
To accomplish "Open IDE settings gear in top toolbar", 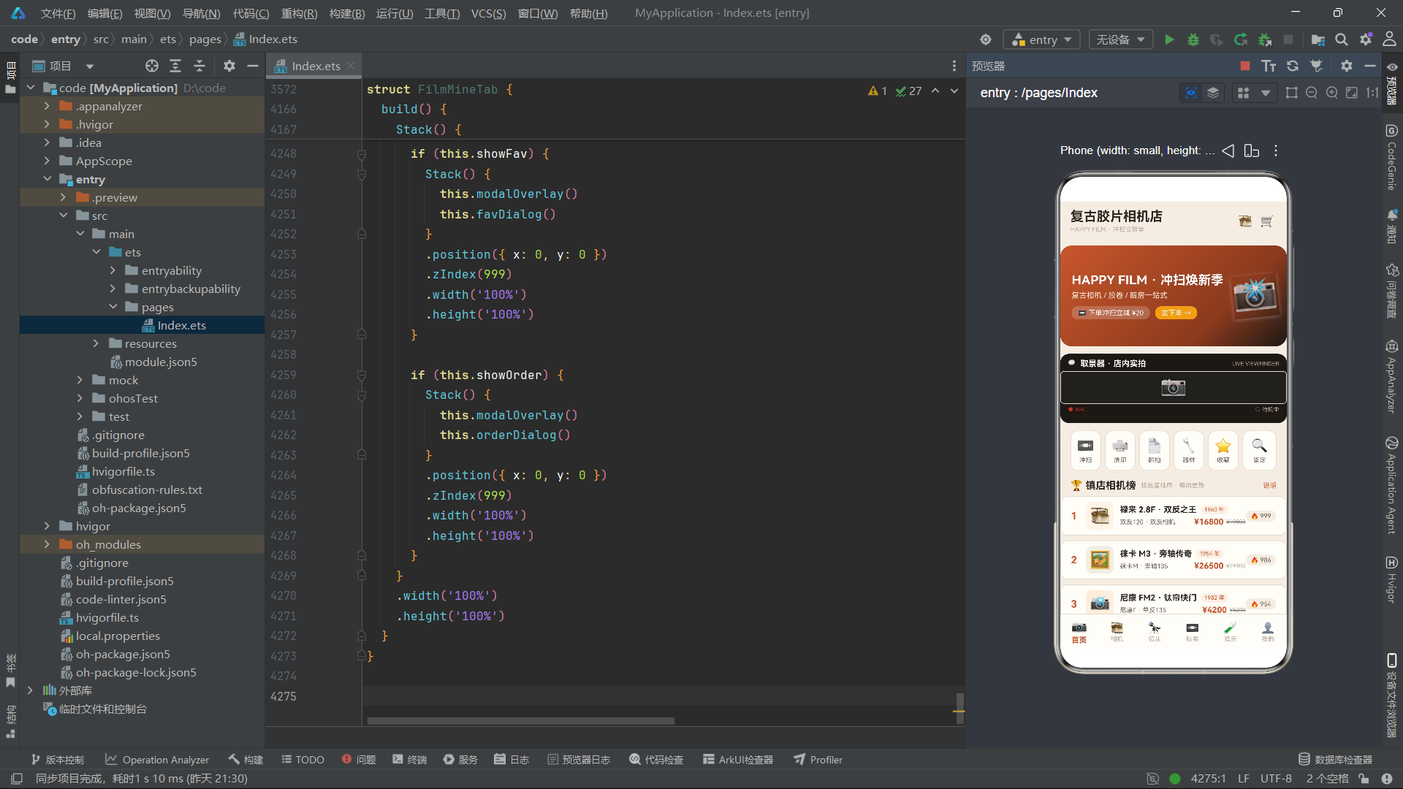I will point(1365,39).
